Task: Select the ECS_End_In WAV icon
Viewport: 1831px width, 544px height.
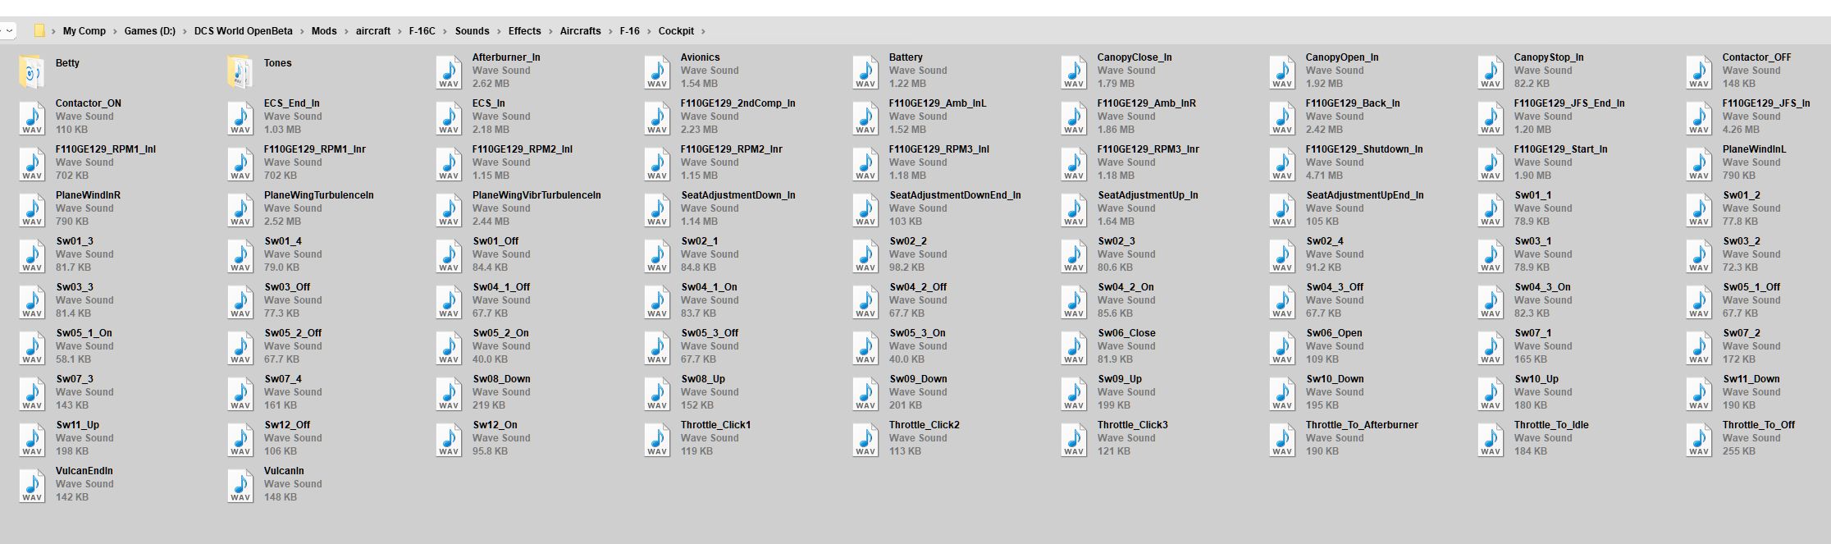Action: [240, 118]
